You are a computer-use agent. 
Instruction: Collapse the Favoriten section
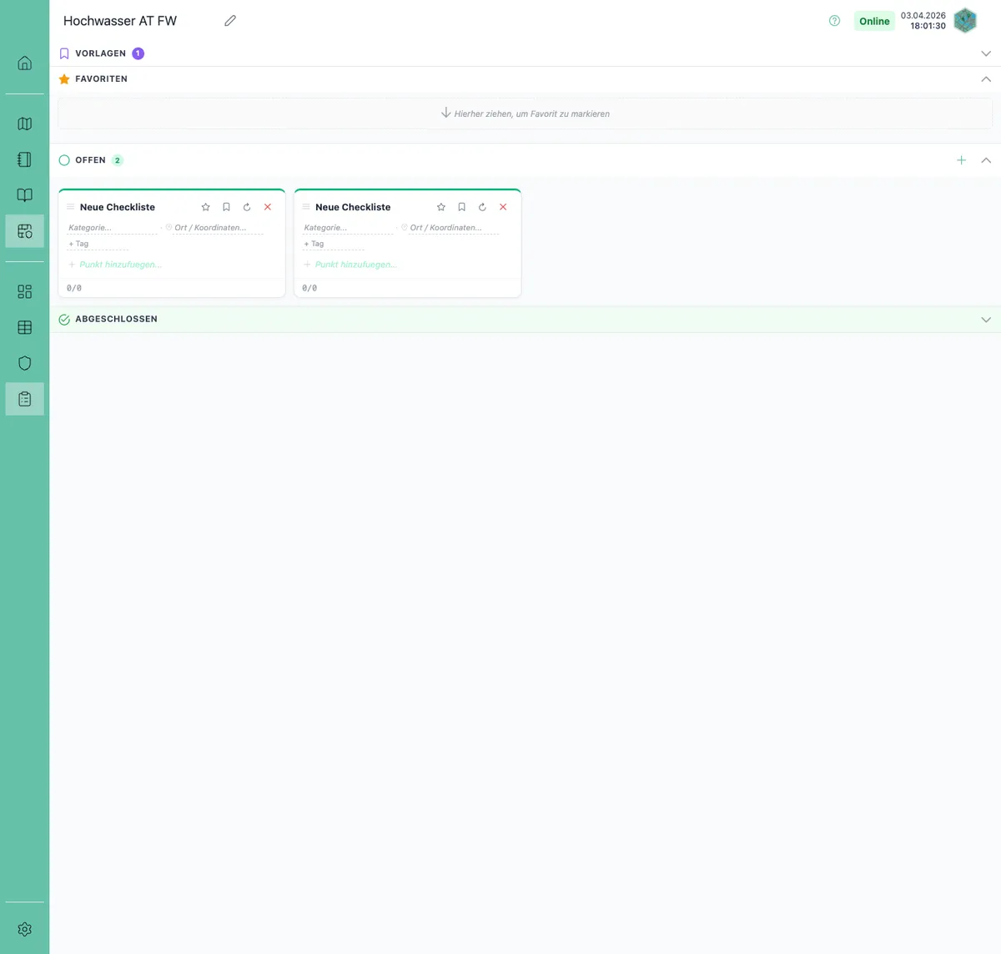coord(986,79)
